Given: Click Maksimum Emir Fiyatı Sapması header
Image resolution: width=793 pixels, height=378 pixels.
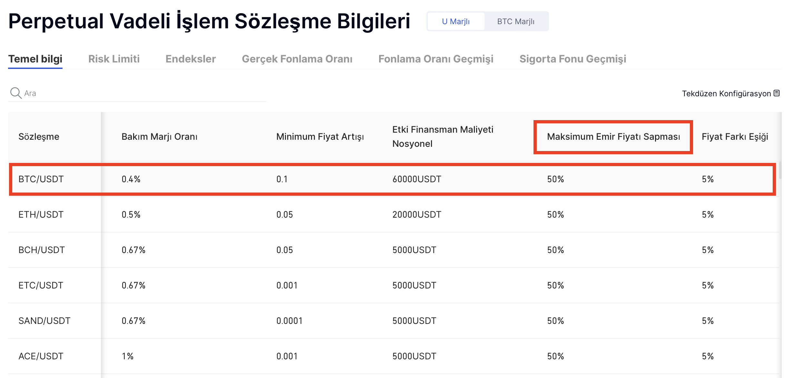Looking at the screenshot, I should [x=613, y=137].
